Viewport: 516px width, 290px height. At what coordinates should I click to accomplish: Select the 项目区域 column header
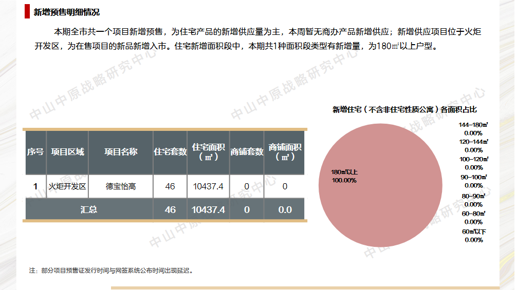click(x=67, y=152)
